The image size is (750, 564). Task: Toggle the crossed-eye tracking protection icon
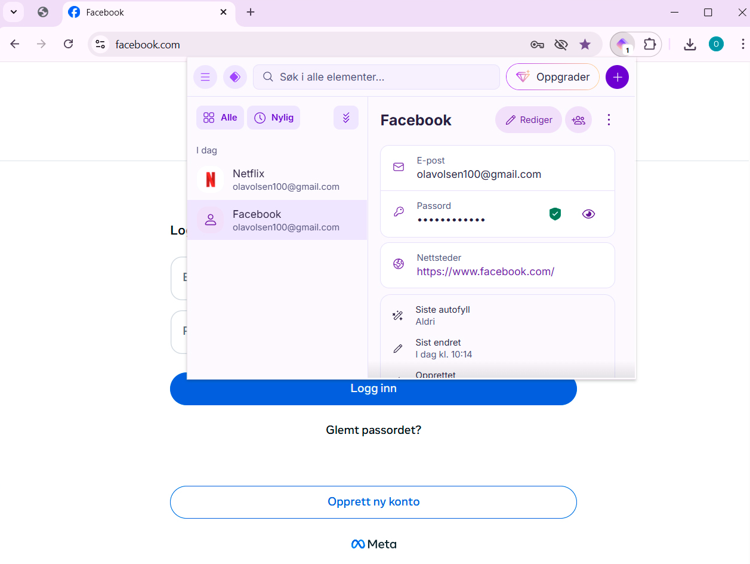(x=560, y=44)
